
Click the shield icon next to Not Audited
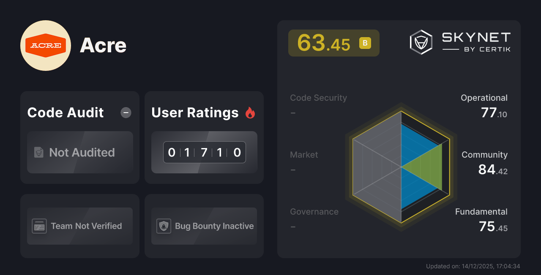coord(38,153)
